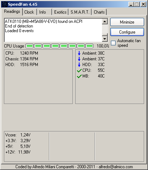
Task: Click the SpeedFan title bar app icon
Action: pyautogui.click(x=4, y=4)
